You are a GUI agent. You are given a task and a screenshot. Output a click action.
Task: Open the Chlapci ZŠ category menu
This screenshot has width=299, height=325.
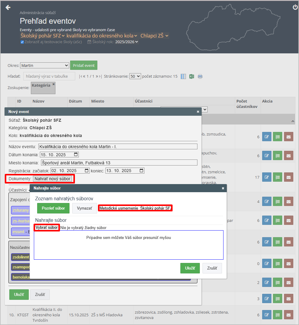tap(154, 36)
